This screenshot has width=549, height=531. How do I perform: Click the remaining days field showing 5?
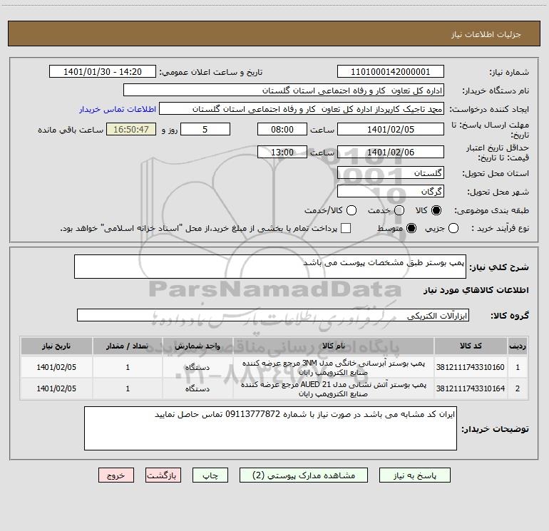point(205,129)
